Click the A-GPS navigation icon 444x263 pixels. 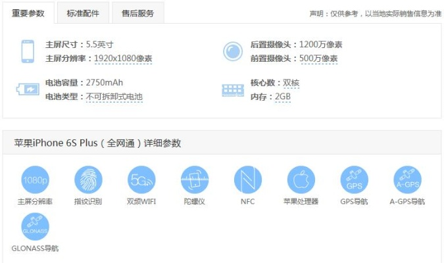(x=407, y=179)
